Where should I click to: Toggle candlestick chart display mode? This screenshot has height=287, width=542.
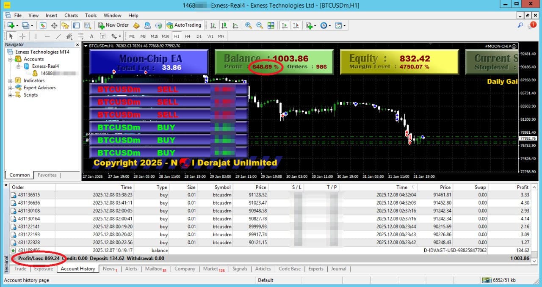(x=224, y=25)
